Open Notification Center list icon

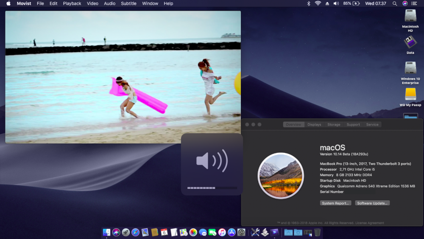pyautogui.click(x=414, y=3)
